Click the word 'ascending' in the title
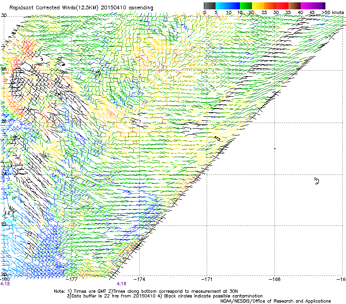This screenshot has height=304, width=346. pos(141,8)
